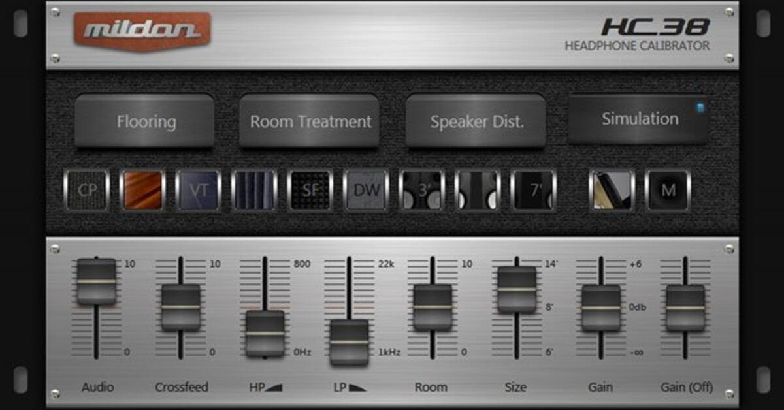This screenshot has width=784, height=410.
Task: Click the HC38 Headphone Calibrator title
Action: pos(637,35)
